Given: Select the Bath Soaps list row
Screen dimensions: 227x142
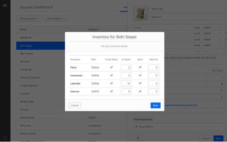Looking at the screenshot, I should [40, 46].
